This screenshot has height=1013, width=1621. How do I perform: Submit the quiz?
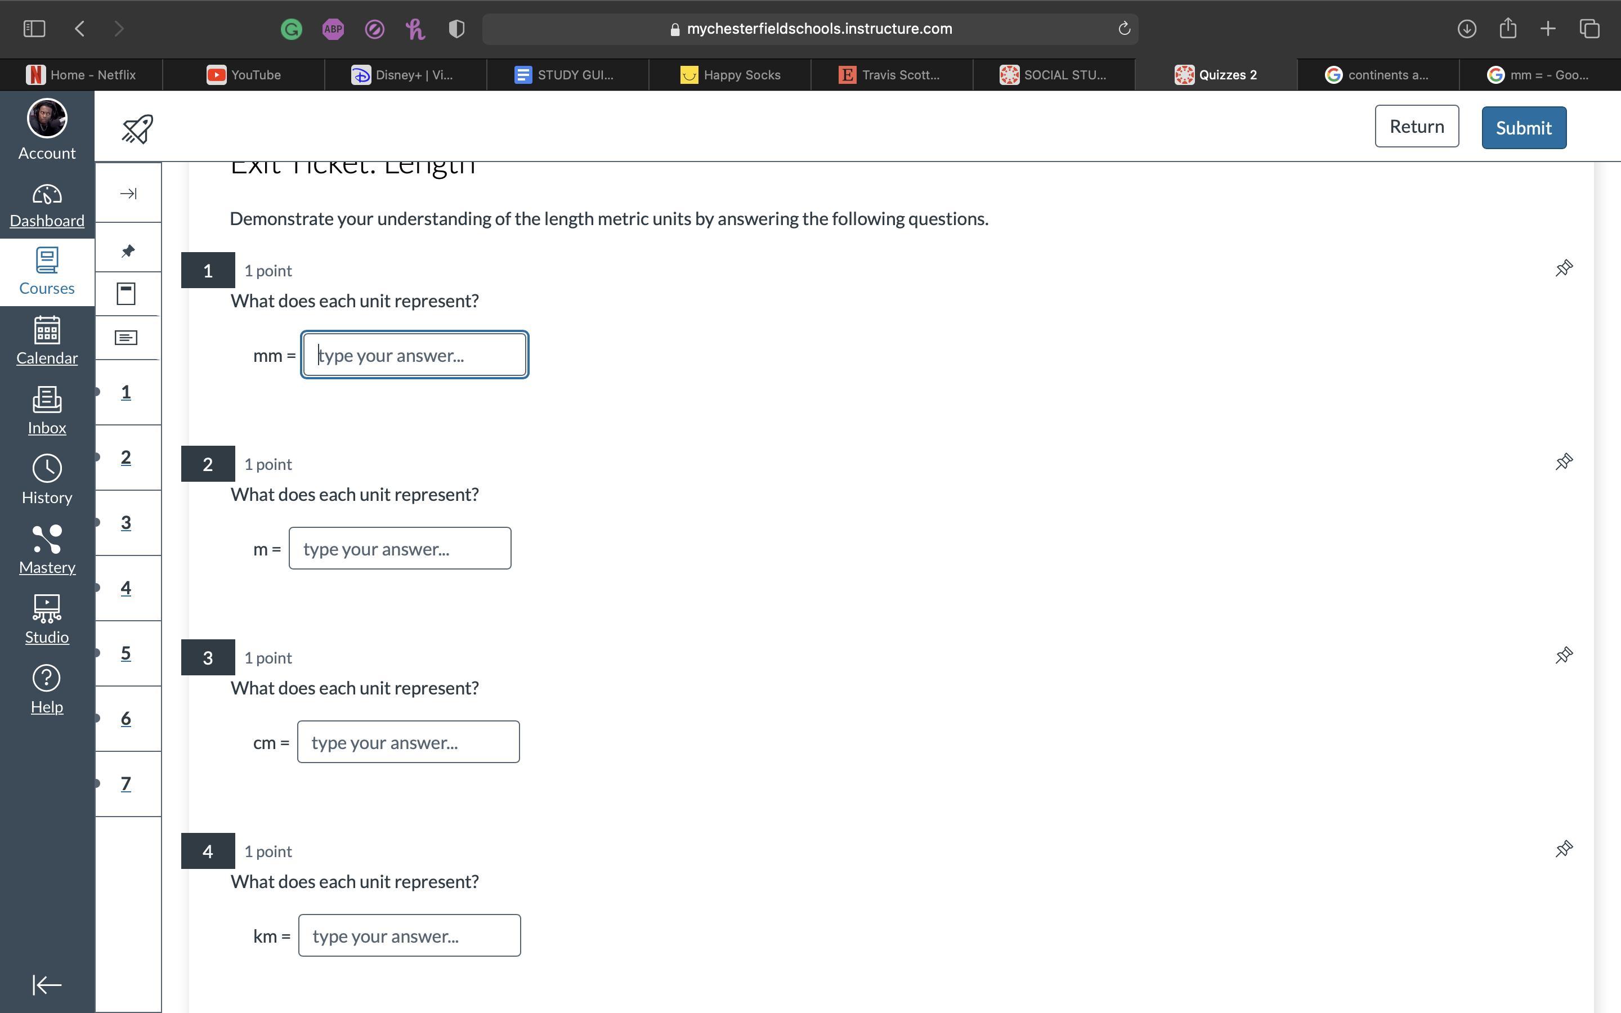(1523, 128)
